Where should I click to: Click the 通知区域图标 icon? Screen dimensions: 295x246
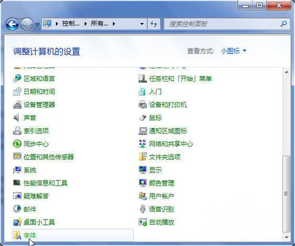pyautogui.click(x=143, y=131)
